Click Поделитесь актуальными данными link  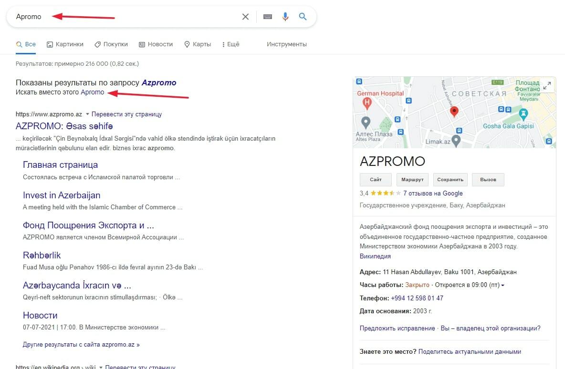470,352
